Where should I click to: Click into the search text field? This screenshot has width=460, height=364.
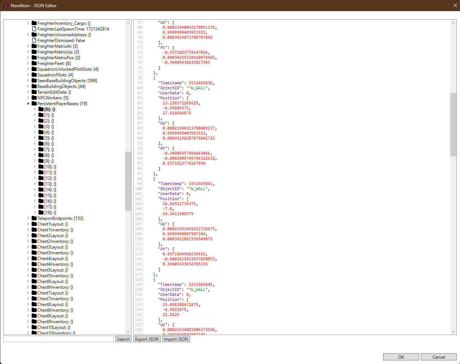pos(59,339)
